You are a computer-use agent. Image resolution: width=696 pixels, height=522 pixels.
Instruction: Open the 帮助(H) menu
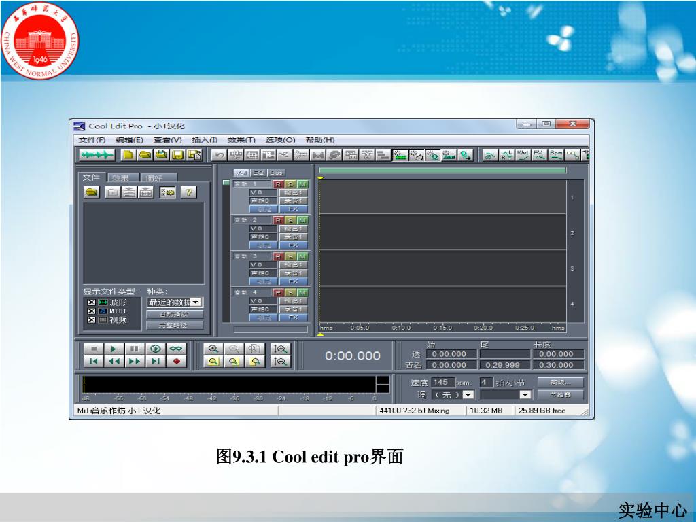coord(320,140)
